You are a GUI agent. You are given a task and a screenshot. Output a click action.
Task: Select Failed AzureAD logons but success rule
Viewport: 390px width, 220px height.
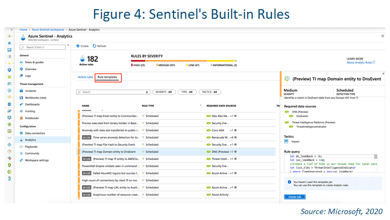click(x=176, y=173)
